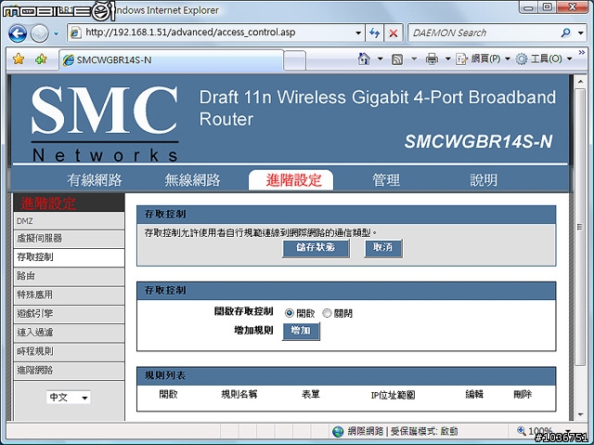Click the IP位址範圍 column header
Screen dimensions: 594x445
(x=393, y=396)
